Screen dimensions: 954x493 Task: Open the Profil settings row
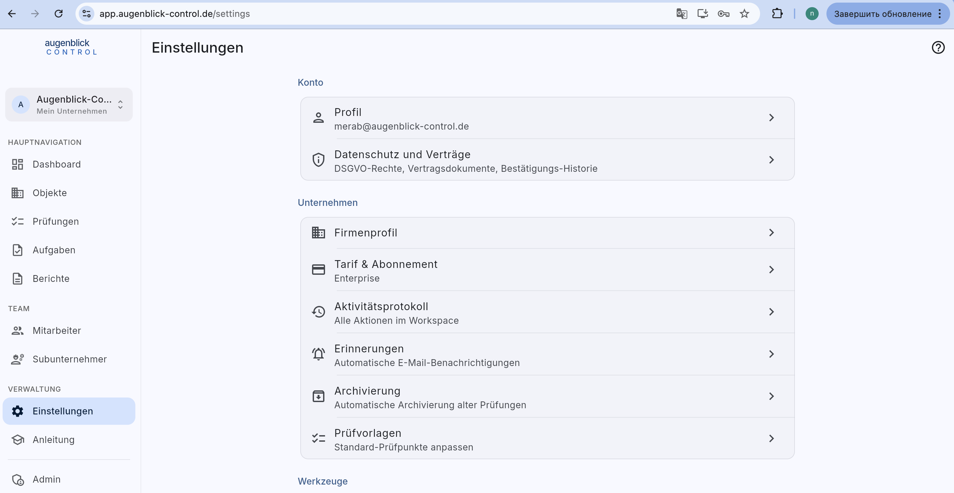tap(547, 118)
